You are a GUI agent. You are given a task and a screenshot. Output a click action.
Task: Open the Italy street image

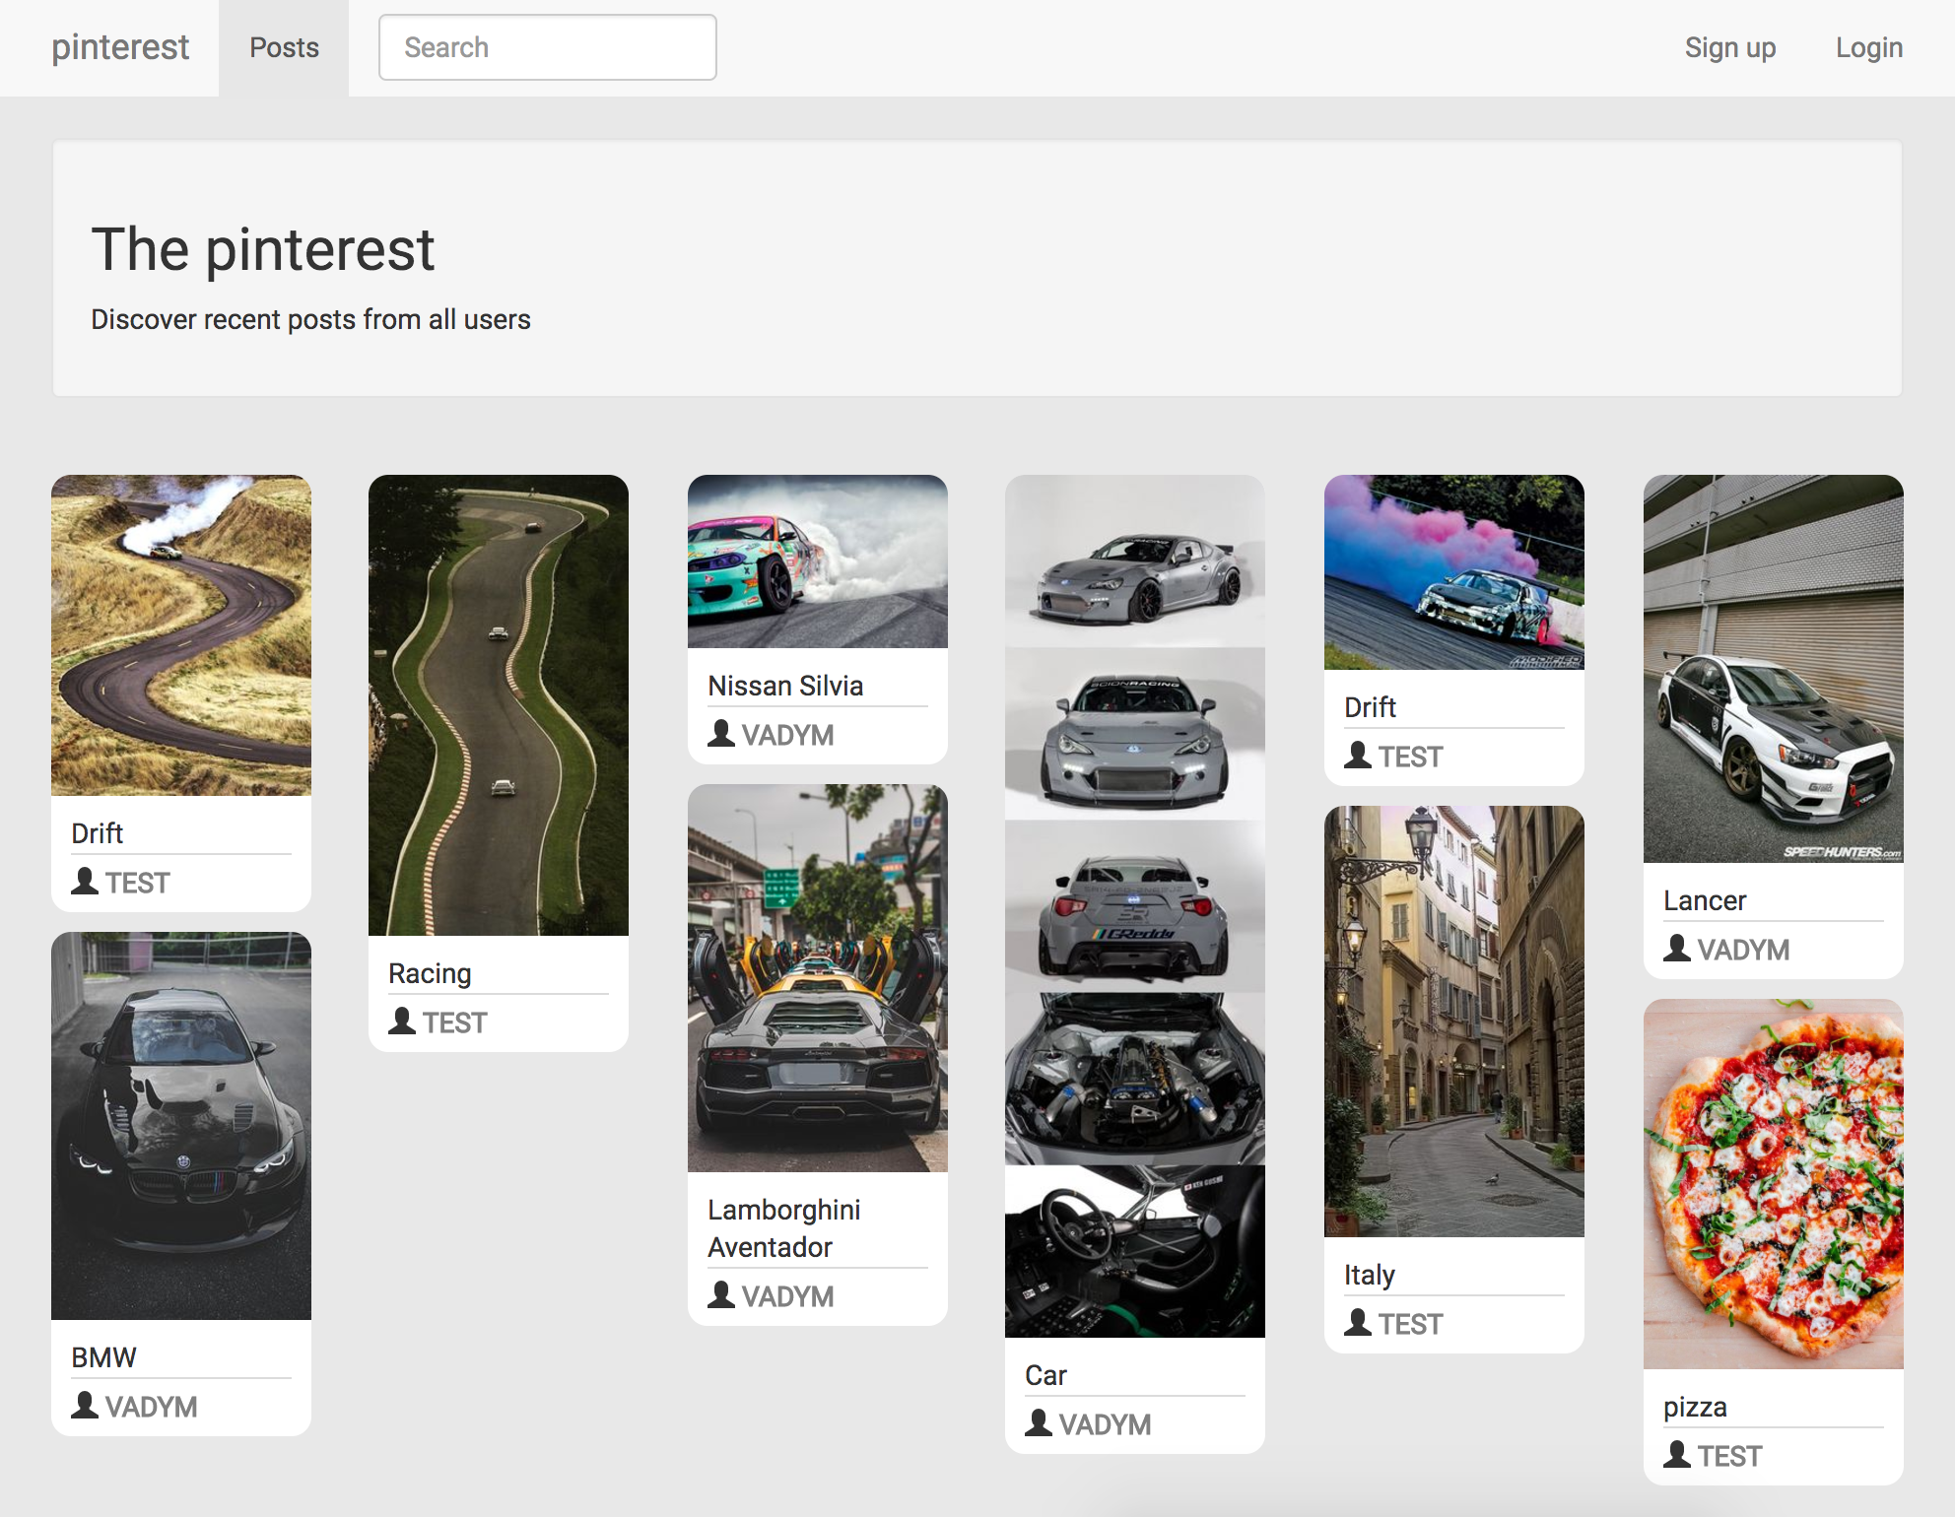[x=1454, y=1022]
